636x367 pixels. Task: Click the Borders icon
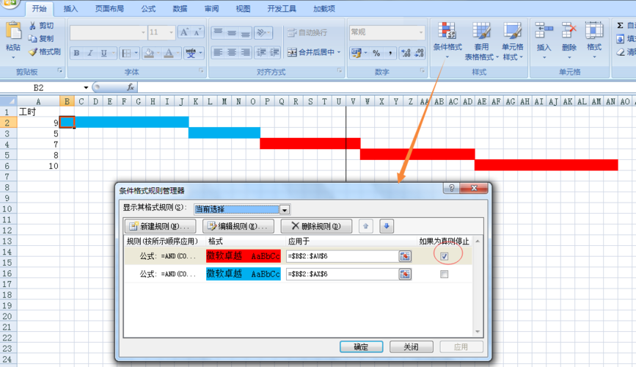[x=127, y=53]
